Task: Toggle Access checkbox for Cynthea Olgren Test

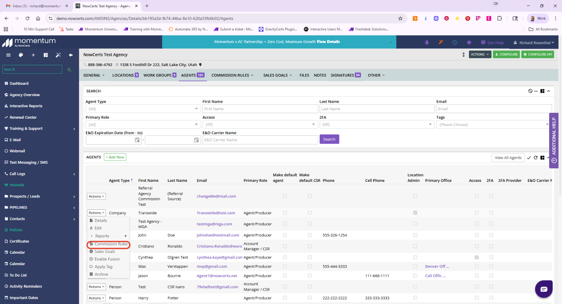Action: [x=477, y=257]
